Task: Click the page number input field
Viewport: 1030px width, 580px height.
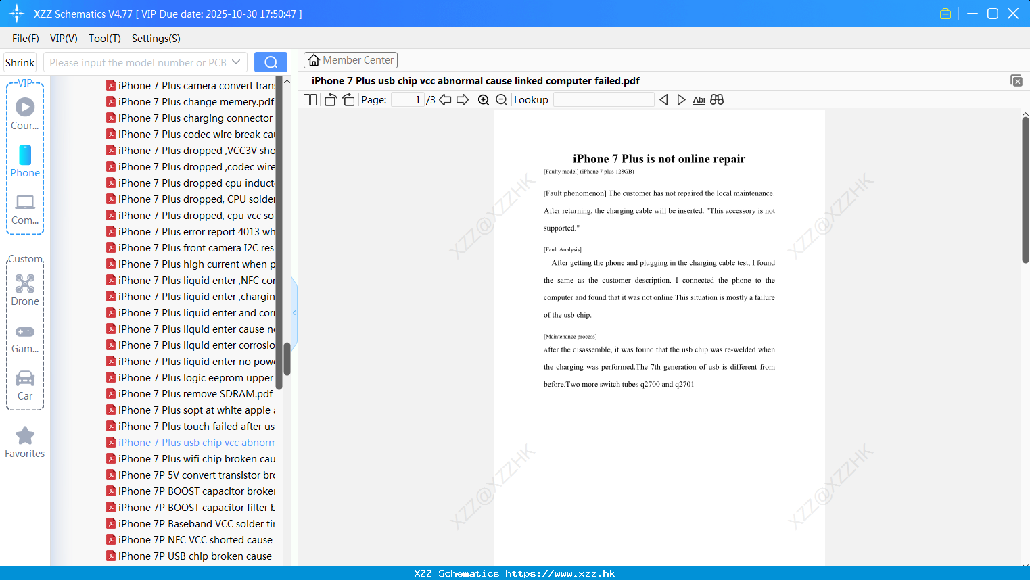Action: [408, 99]
